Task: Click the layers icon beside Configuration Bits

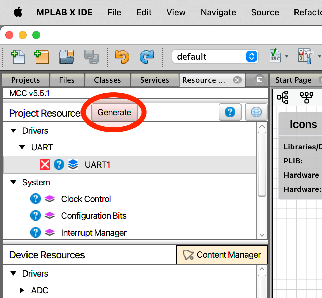Action: (x=50, y=215)
